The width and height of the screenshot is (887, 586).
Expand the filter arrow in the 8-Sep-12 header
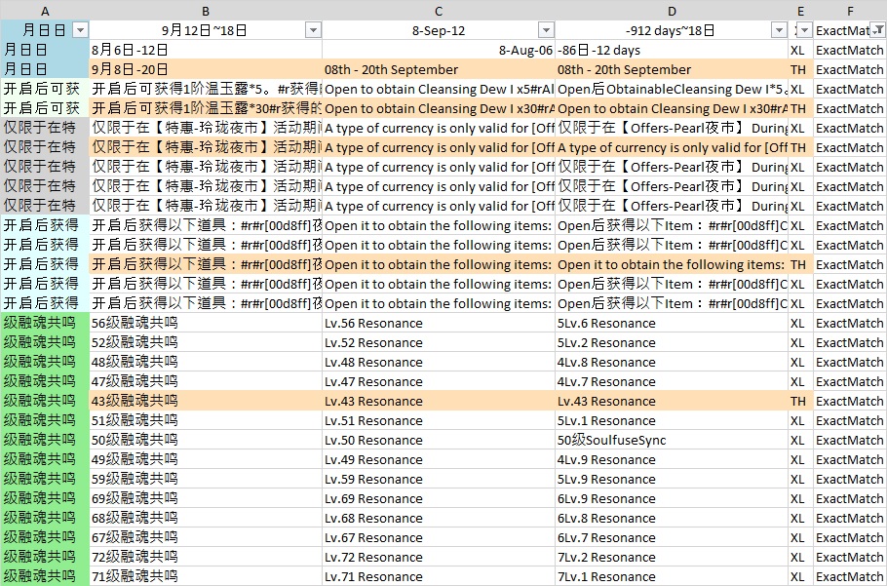546,30
